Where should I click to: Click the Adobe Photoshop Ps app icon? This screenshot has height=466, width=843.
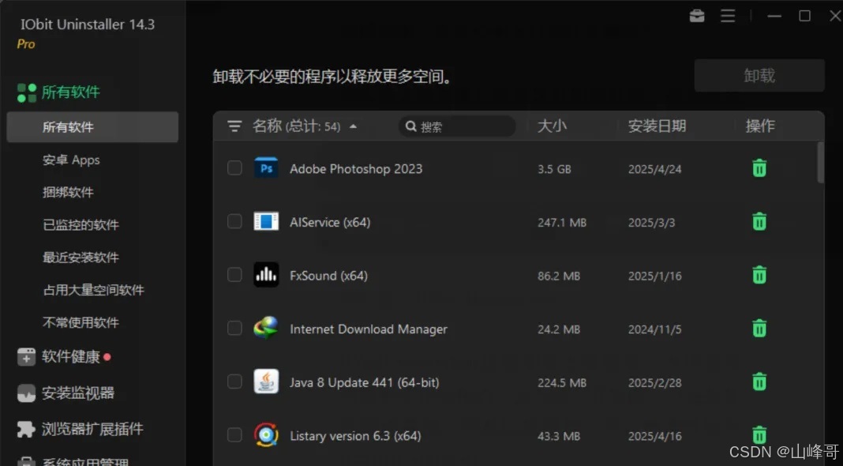point(266,168)
